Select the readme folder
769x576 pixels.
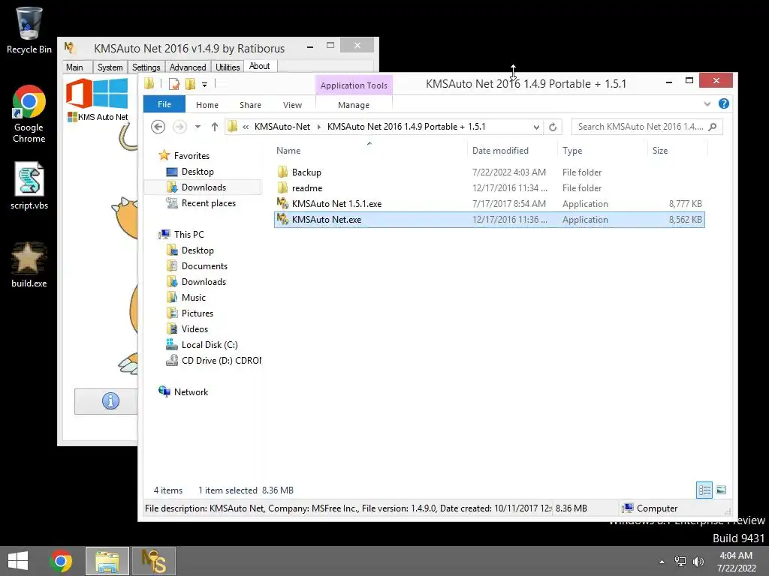tap(490, 188)
